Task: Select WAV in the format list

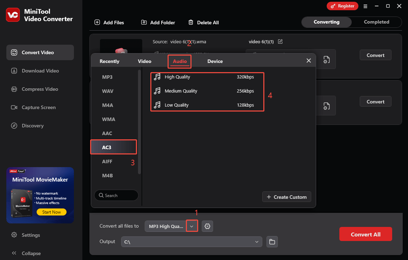Action: pyautogui.click(x=114, y=91)
